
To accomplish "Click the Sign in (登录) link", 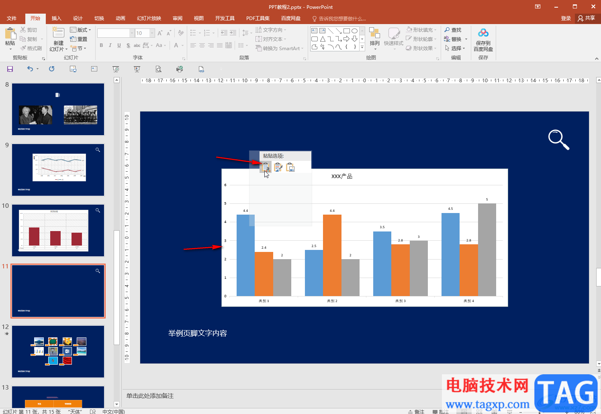I will click(566, 18).
